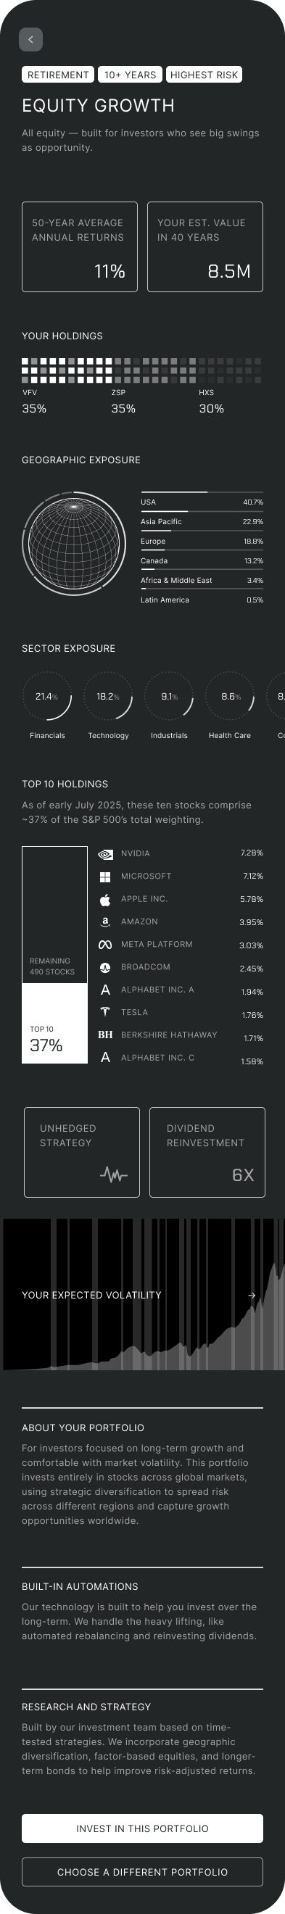This screenshot has width=285, height=1914.
Task: Click Choose a Different Portfolio button
Action: pos(142,1872)
